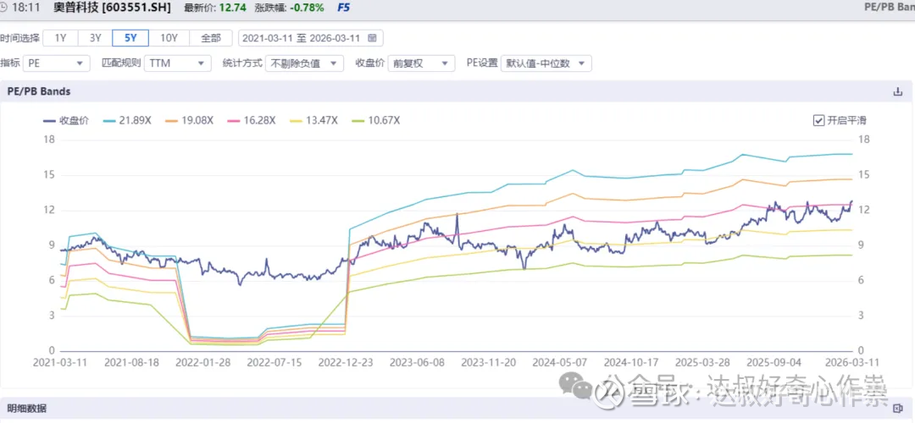Click the download icon in PE/PB Bands header

click(x=898, y=91)
